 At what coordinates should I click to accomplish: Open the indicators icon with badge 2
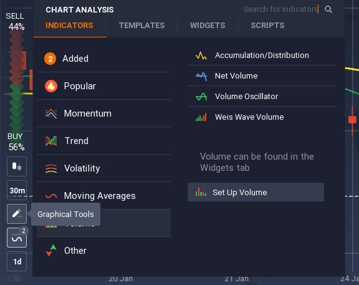[17, 238]
